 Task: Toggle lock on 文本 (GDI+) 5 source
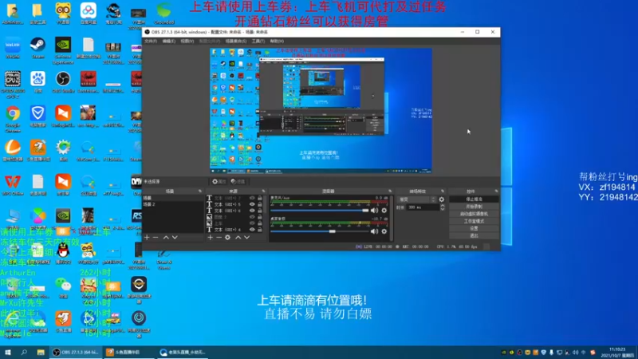tap(260, 204)
